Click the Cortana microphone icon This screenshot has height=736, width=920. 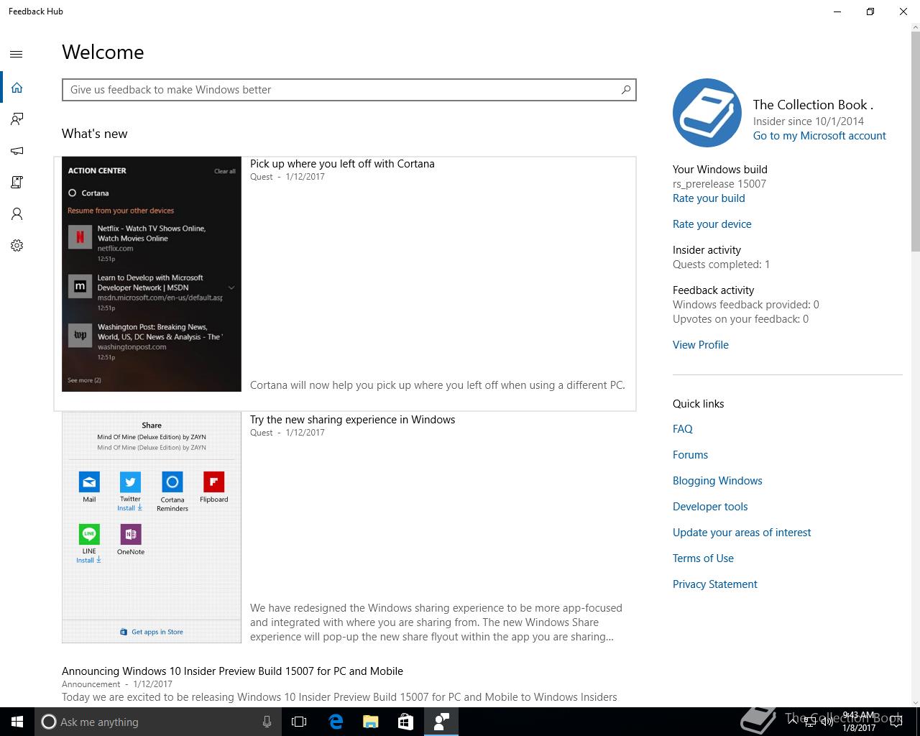click(267, 722)
